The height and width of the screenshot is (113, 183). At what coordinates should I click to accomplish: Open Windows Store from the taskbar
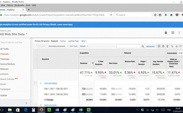[x=18, y=110]
